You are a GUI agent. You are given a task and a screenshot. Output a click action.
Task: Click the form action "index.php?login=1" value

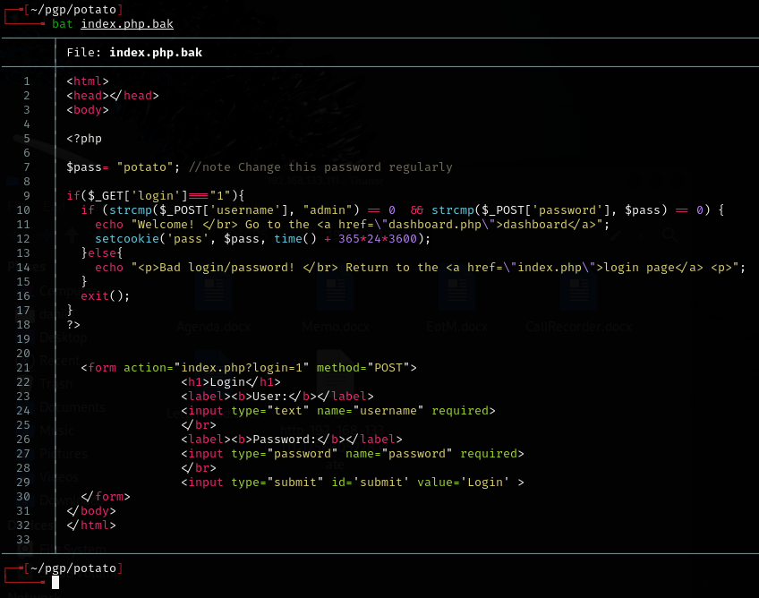[x=242, y=368]
